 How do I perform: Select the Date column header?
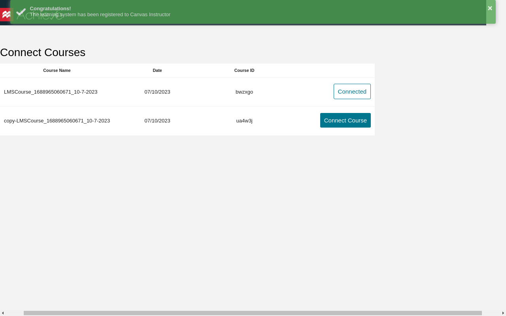tap(157, 71)
